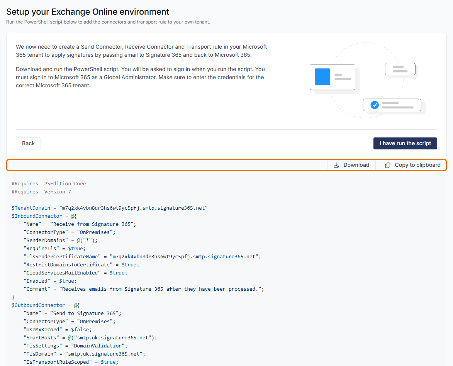Click the "TlsSettings" DomainValidation line

coord(75,346)
